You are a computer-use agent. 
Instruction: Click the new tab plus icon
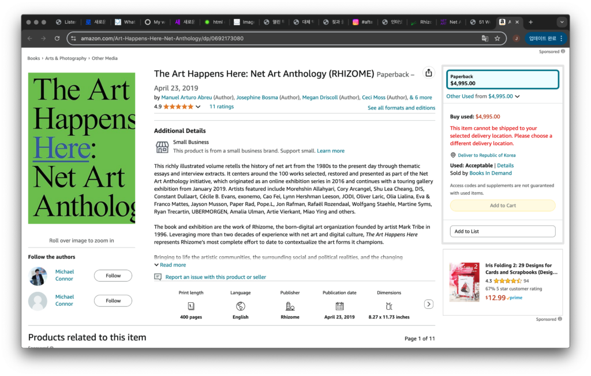coord(531,22)
